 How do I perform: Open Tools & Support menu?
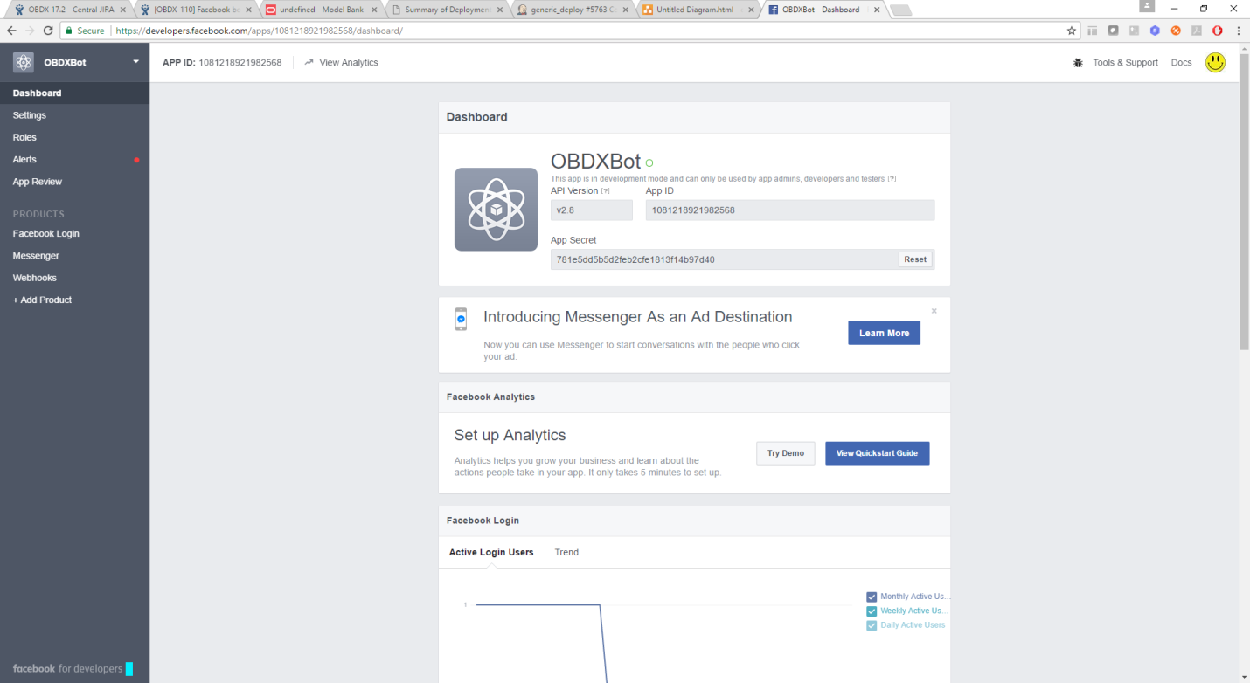[1125, 63]
